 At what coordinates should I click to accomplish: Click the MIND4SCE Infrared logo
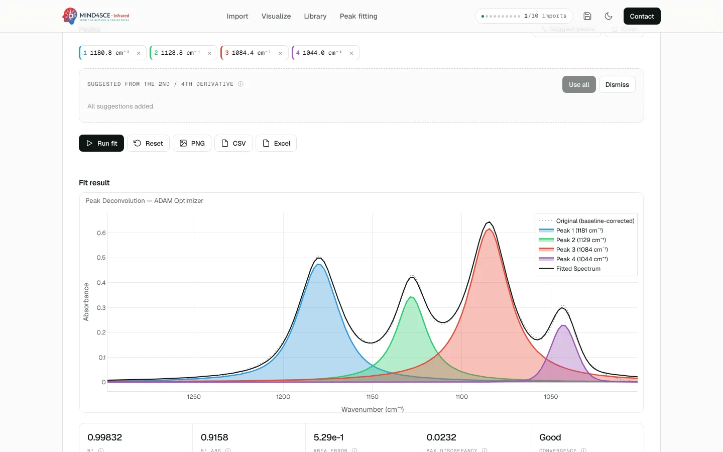click(x=96, y=16)
